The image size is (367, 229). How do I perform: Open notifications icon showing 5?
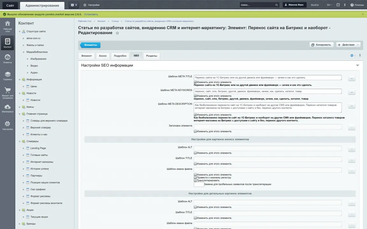(x=74, y=5)
